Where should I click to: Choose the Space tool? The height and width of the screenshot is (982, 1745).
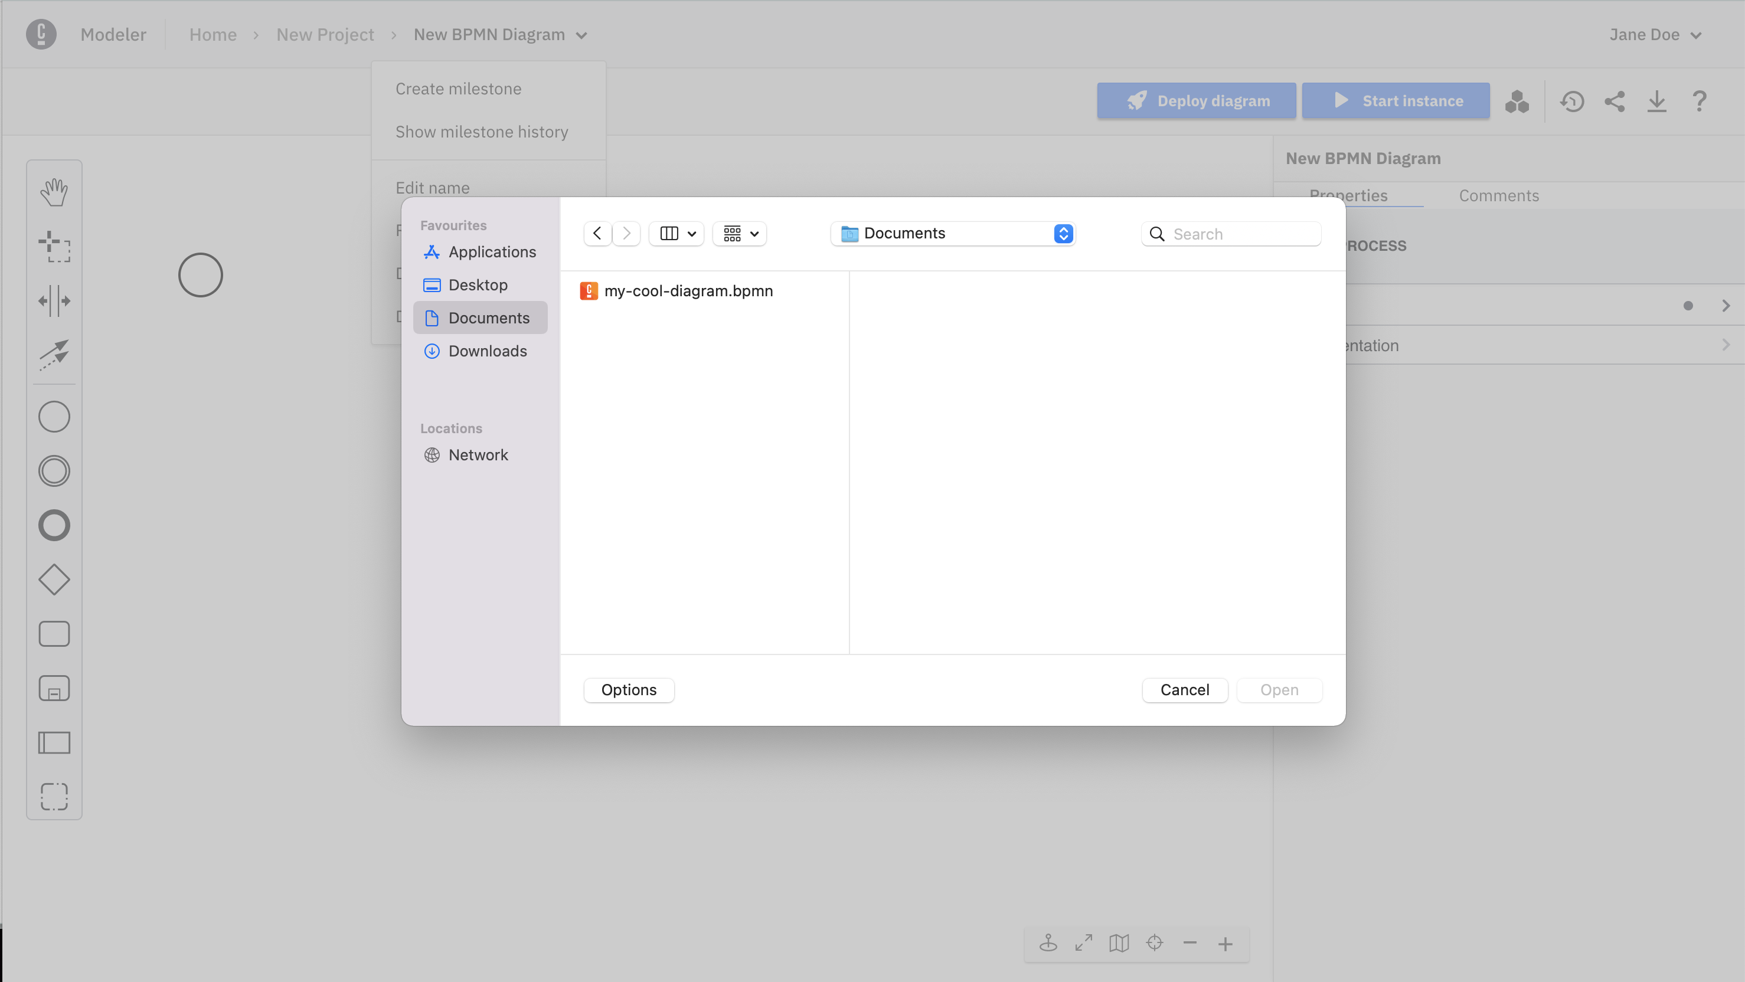[x=54, y=301]
